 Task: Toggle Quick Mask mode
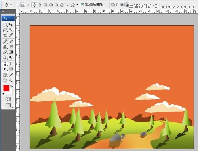[8, 99]
